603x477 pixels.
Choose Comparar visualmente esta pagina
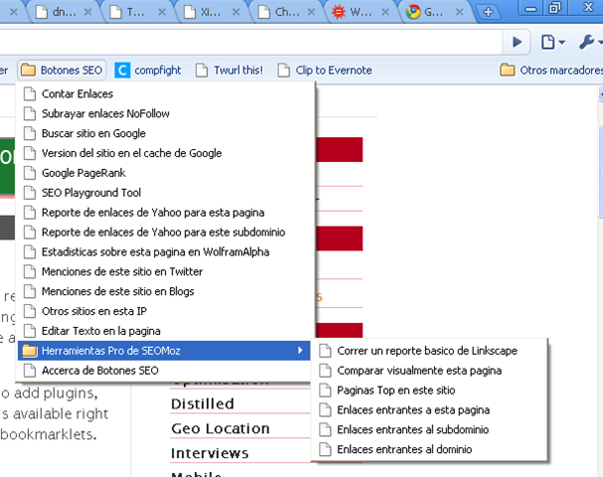[x=431, y=371]
